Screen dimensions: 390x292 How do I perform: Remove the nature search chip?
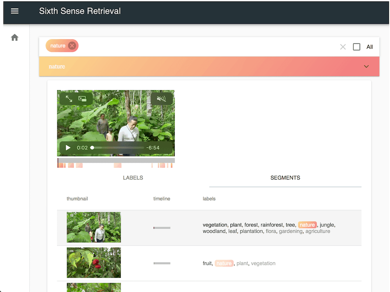point(72,46)
